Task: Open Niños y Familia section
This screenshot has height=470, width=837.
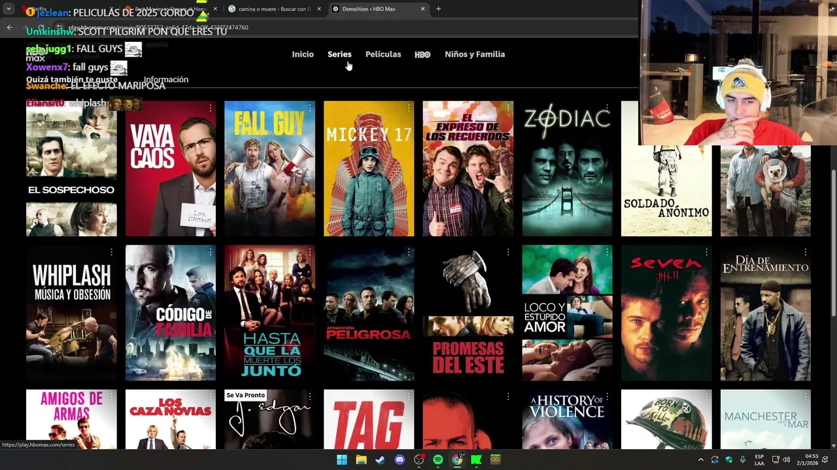Action: [x=475, y=54]
